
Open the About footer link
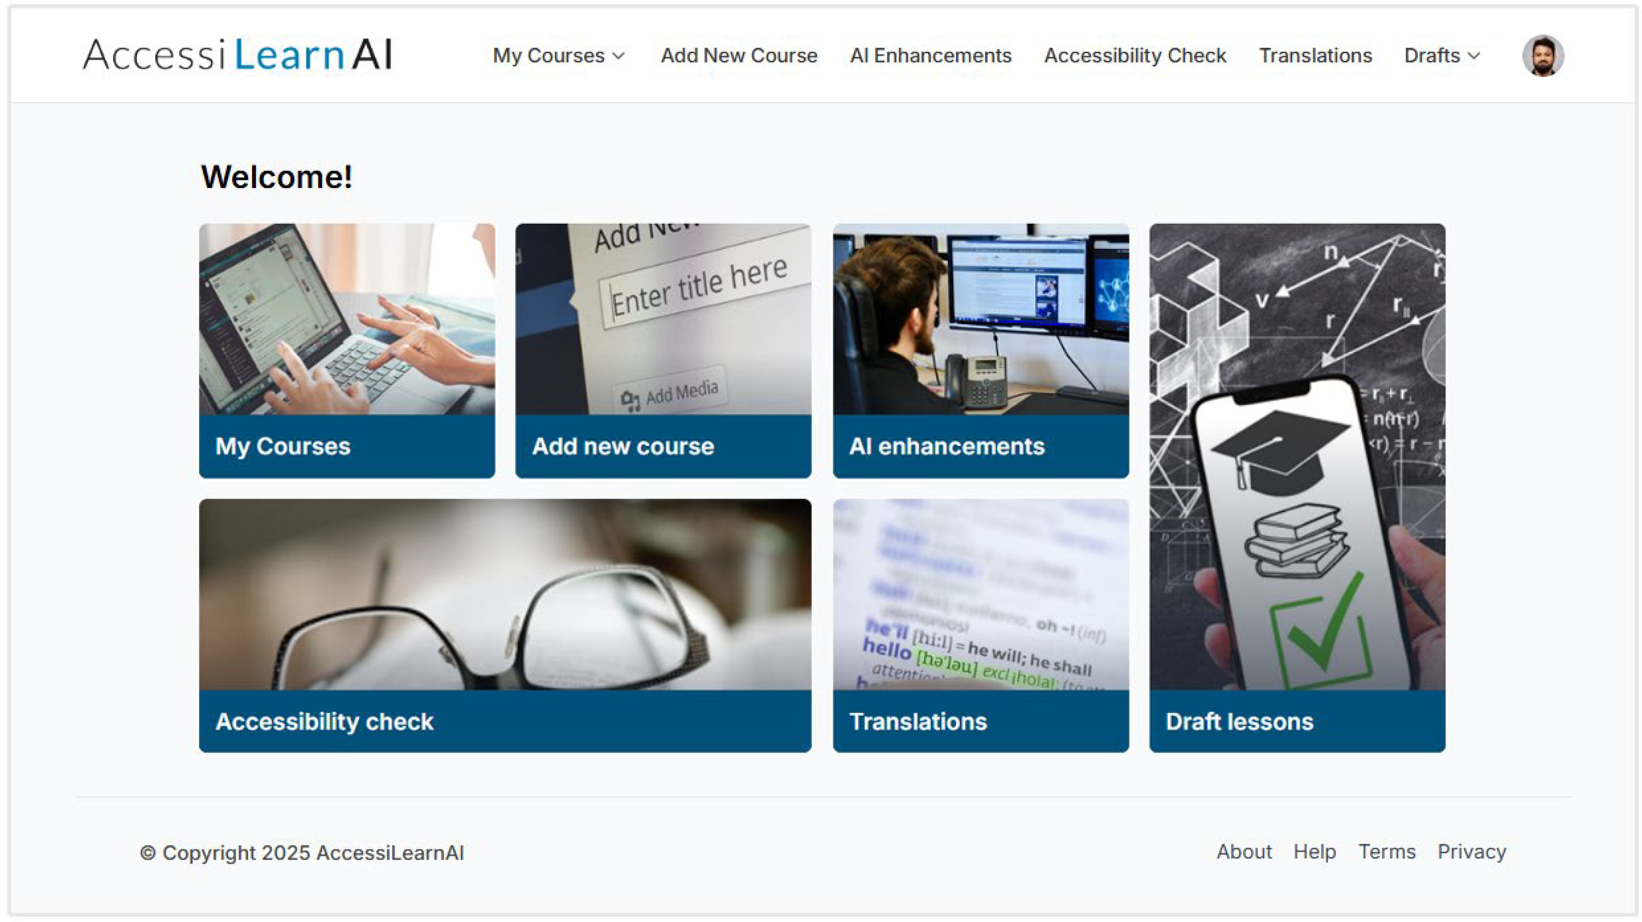[x=1244, y=851]
